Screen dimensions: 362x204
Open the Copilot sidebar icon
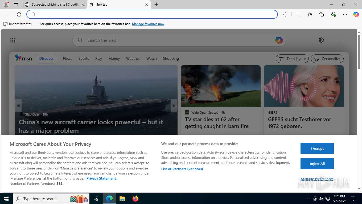[x=356, y=14]
